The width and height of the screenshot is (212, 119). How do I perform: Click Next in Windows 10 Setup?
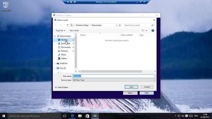click(146, 93)
